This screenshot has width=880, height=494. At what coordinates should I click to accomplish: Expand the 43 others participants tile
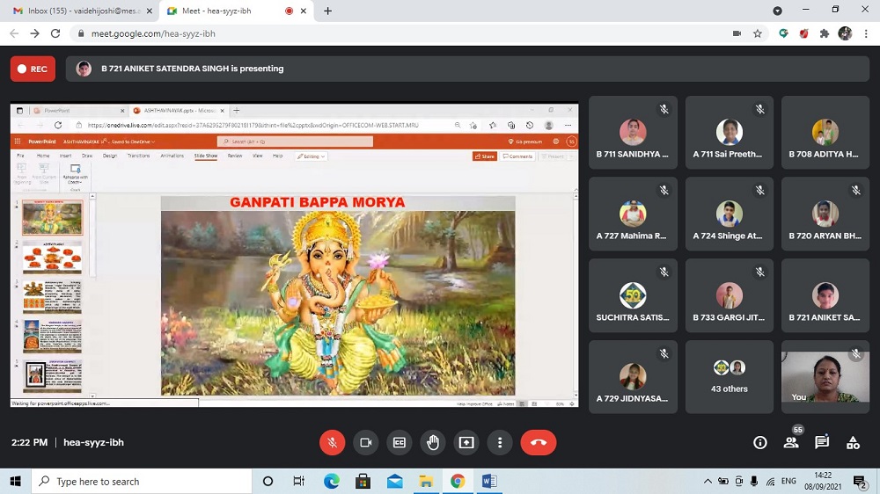[729, 377]
